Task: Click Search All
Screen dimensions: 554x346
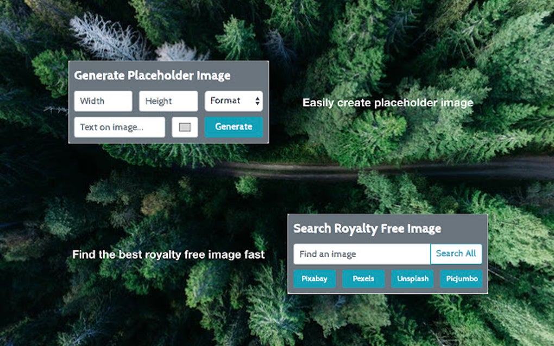Action: tap(456, 254)
